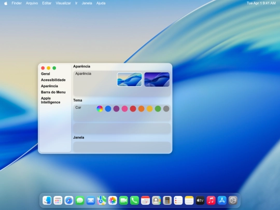Pick the green accent color

click(x=158, y=109)
